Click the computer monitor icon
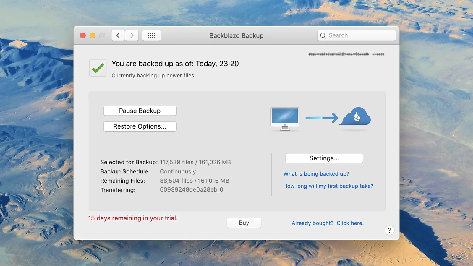Viewport: 473px width, 266px height. [x=285, y=119]
